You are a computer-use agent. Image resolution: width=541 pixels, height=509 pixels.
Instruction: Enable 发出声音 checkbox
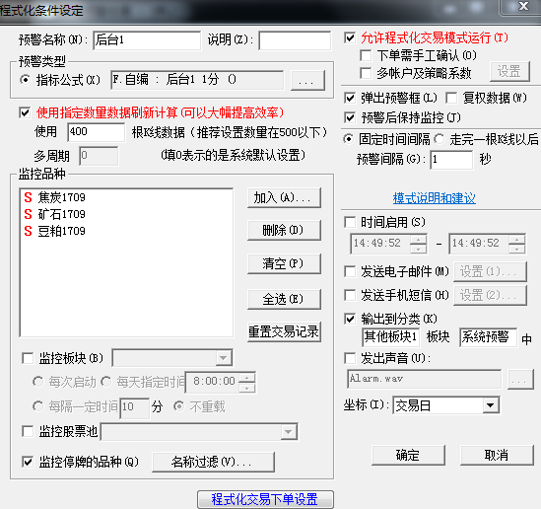(x=350, y=358)
